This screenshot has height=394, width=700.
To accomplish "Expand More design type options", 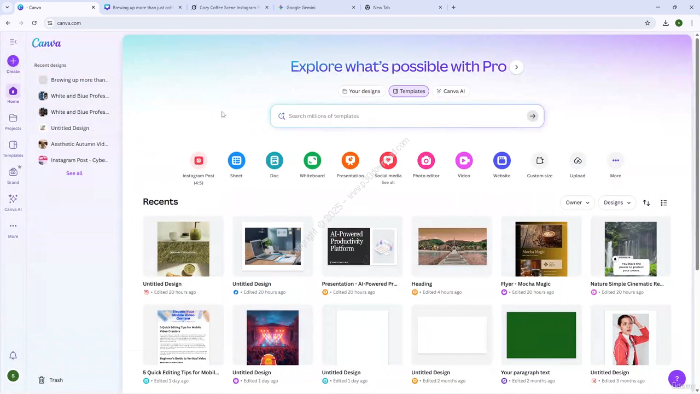I will click(615, 161).
